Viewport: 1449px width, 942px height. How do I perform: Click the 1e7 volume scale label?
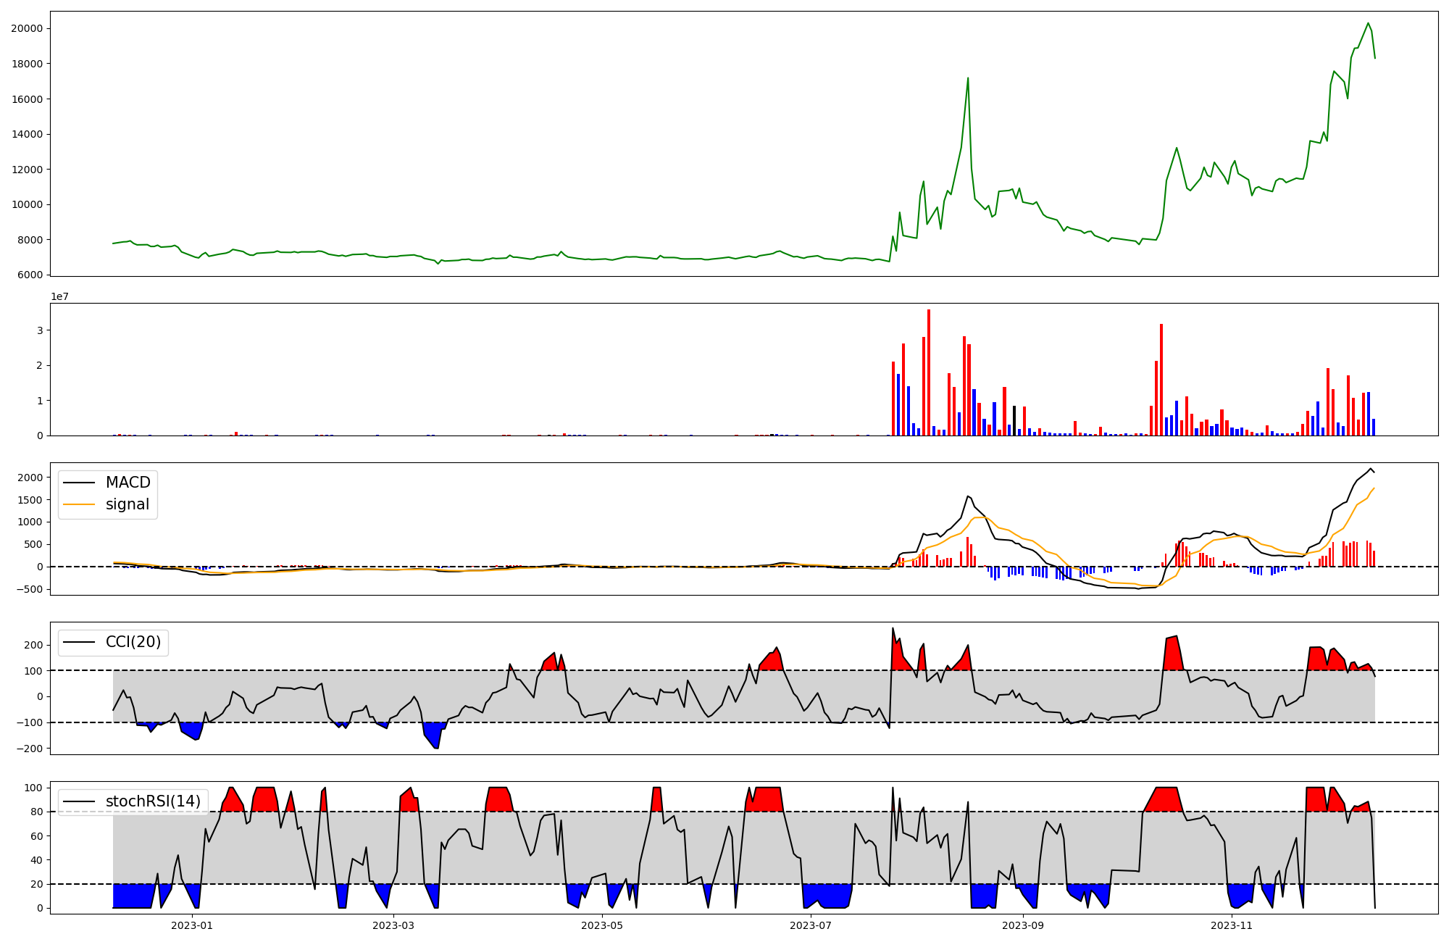coord(60,296)
